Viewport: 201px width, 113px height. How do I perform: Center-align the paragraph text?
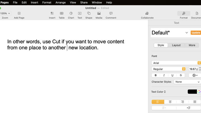(x=170, y=102)
